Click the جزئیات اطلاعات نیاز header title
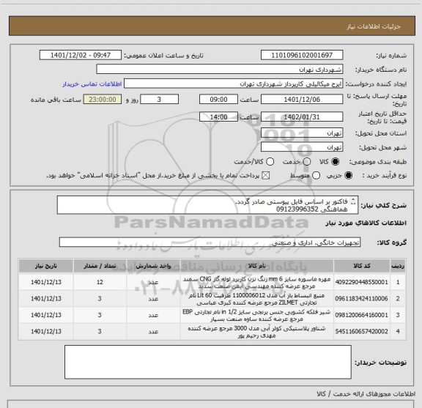The height and width of the screenshot is (408, 422). [x=374, y=26]
